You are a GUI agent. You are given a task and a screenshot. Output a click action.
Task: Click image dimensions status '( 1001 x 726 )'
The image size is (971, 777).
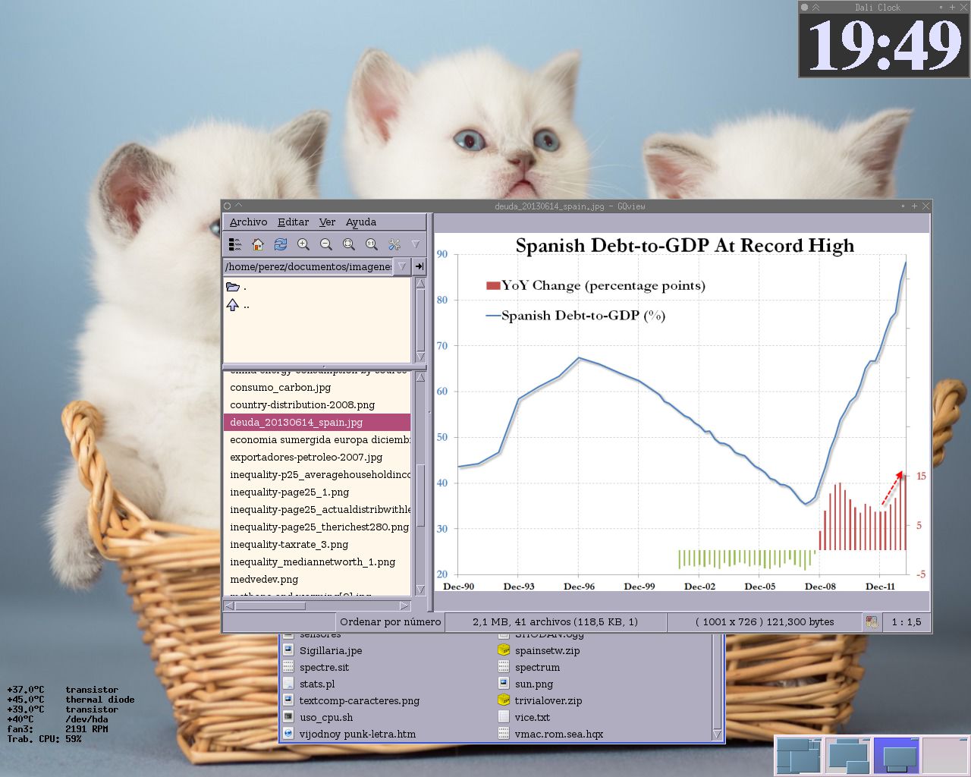[x=765, y=621]
